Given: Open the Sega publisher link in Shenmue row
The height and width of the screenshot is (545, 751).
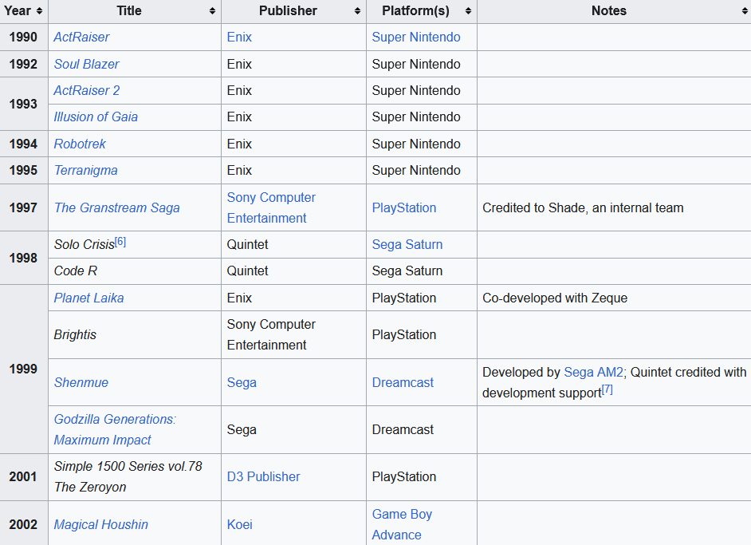Looking at the screenshot, I should click(x=242, y=382).
